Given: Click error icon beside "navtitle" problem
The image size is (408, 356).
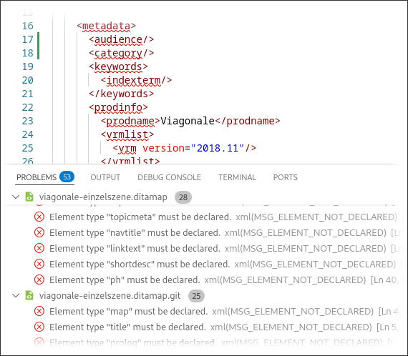Looking at the screenshot, I should pyautogui.click(x=39, y=232).
